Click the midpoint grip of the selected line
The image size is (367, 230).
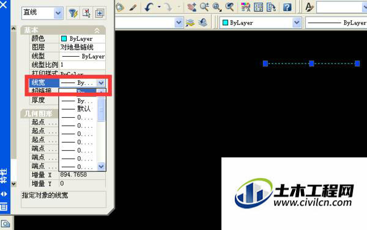coord(311,63)
